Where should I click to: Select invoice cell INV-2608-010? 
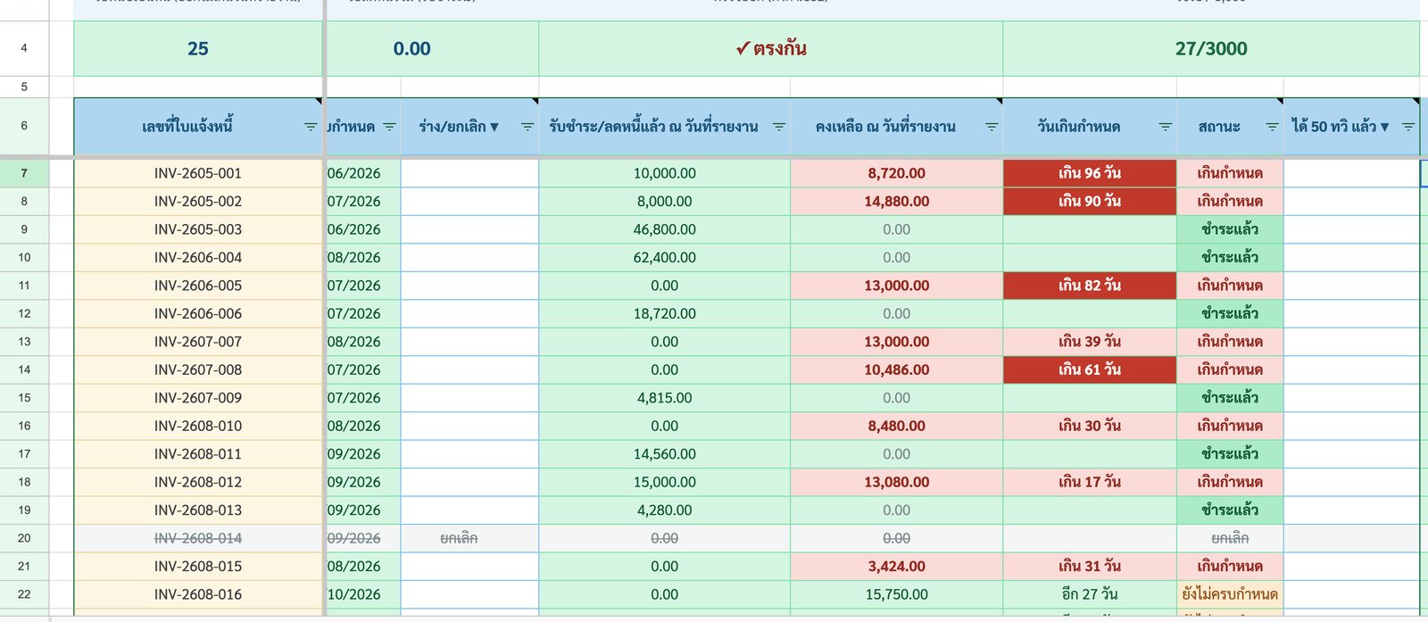[x=198, y=426]
